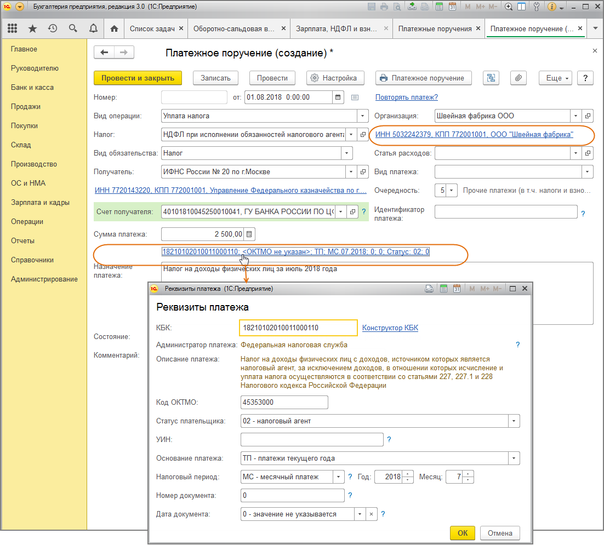Open calculator next to Сумма платежа
The image size is (604, 545).
[x=249, y=234]
